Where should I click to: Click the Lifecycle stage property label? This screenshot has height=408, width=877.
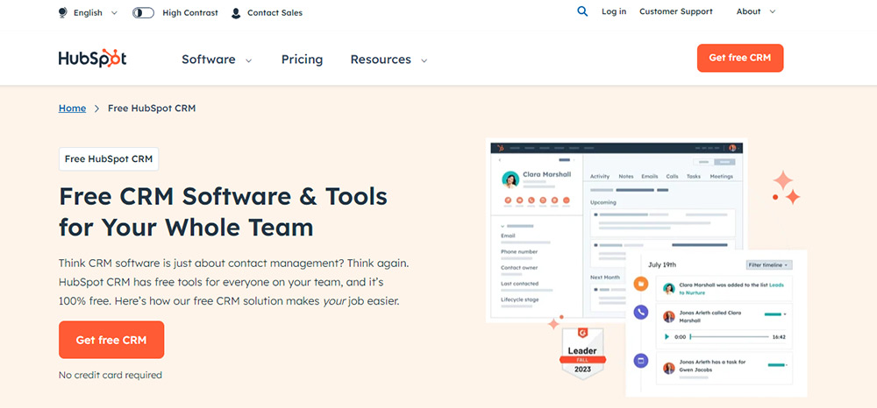(519, 299)
